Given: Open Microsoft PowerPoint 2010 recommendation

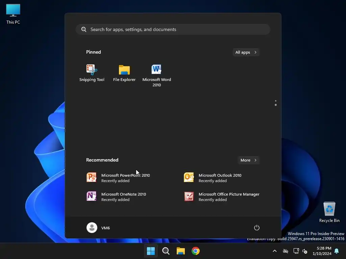Looking at the screenshot, I should click(x=118, y=178).
